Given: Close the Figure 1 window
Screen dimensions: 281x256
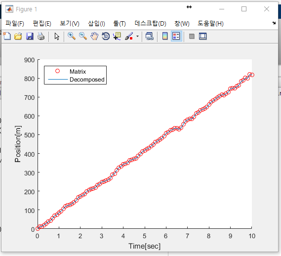Looking at the screenshot, I should [267, 9].
